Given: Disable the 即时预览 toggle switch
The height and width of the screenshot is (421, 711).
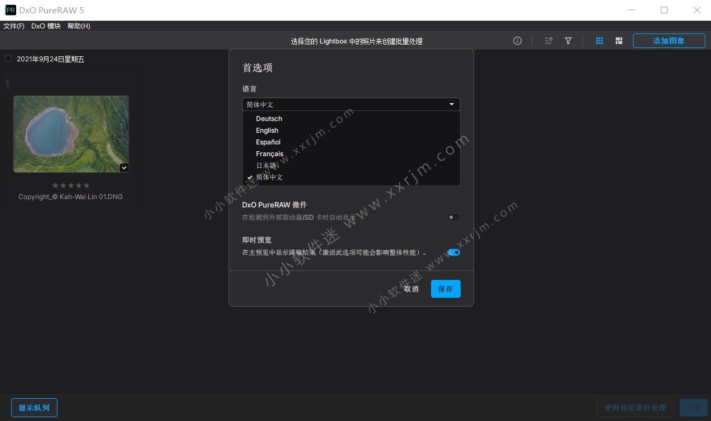Looking at the screenshot, I should [x=454, y=252].
